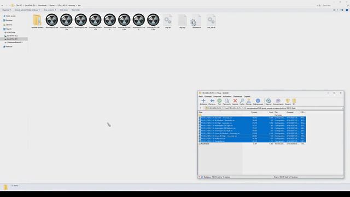350x197 pixels.
Task: Select AnomalyDX8AVX.exe in the Explorer window
Action: 66,22
